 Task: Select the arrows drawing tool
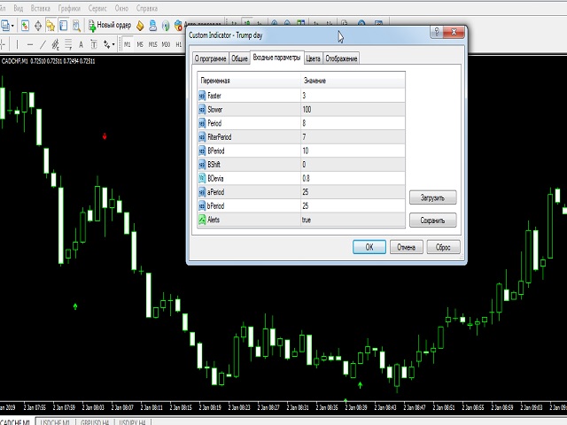pos(106,45)
